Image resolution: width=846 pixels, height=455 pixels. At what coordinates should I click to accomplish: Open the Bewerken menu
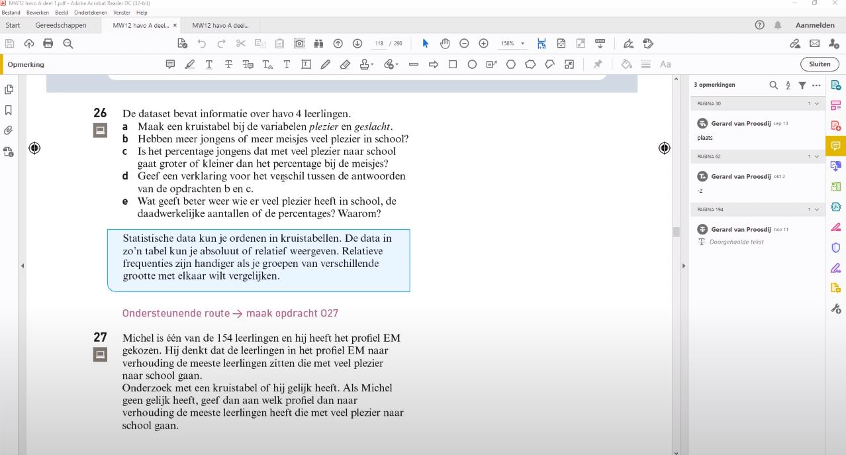click(x=38, y=13)
